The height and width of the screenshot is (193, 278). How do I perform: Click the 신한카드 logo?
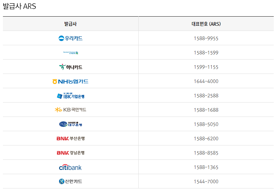(x=70, y=182)
